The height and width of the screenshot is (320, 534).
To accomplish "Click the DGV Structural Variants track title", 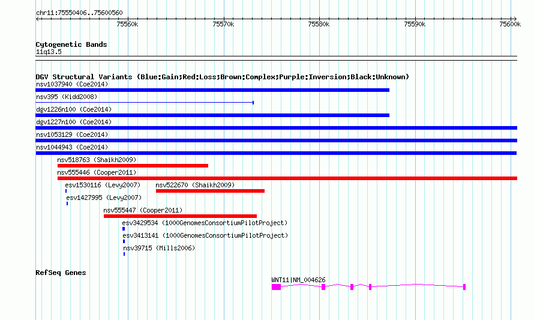I will click(223, 77).
